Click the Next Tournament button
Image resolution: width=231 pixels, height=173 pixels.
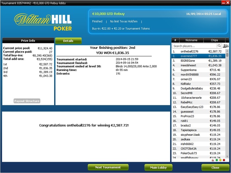108,167
